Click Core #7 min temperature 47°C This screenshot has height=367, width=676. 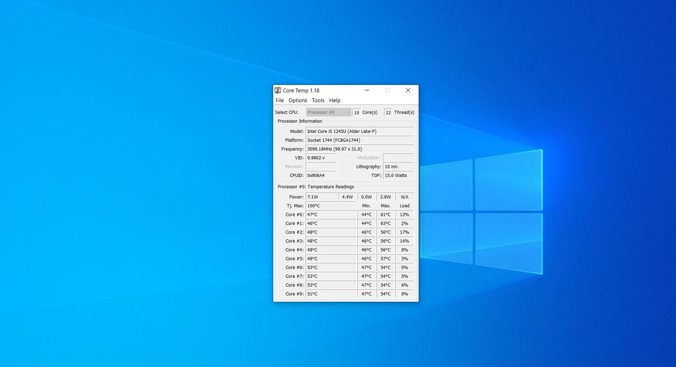(x=367, y=277)
